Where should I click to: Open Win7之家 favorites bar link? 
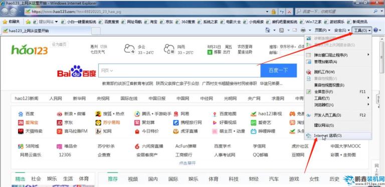(x=311, y=22)
